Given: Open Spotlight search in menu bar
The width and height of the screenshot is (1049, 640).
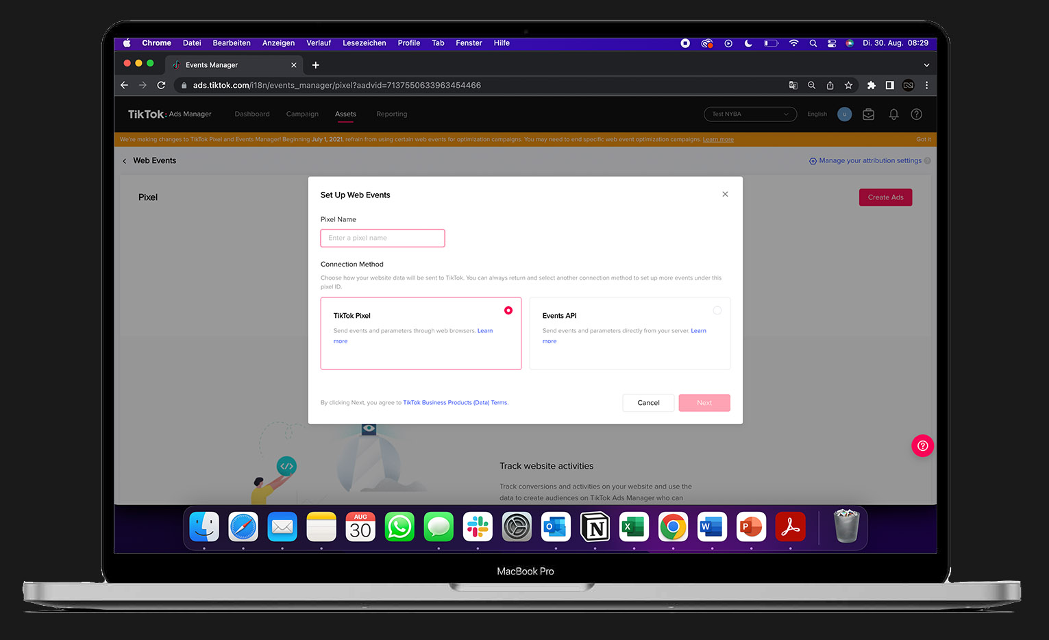Looking at the screenshot, I should [x=813, y=43].
